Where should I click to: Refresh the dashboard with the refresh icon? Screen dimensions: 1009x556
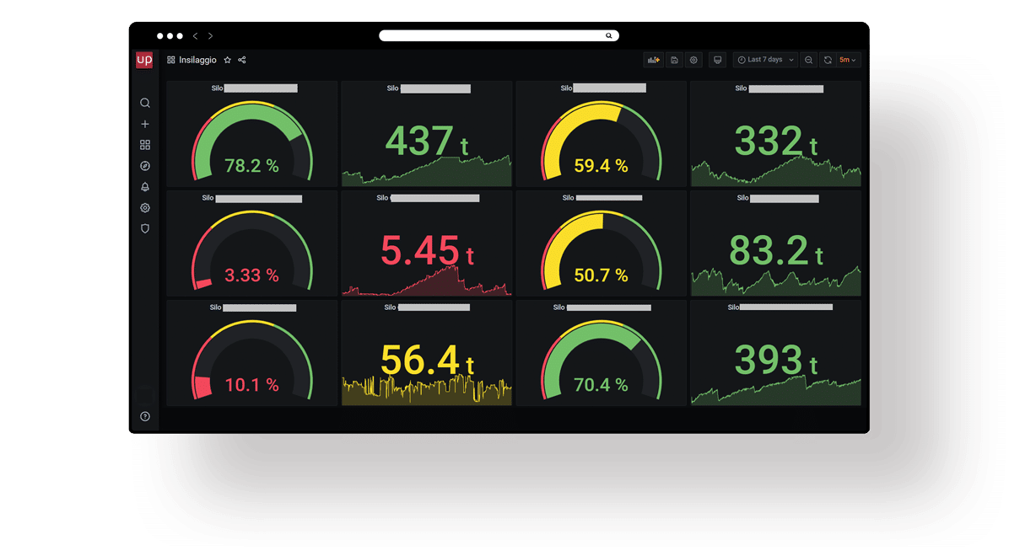click(x=828, y=60)
